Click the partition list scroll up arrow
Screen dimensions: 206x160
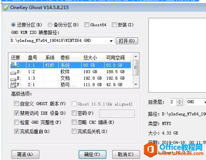(x=136, y=56)
